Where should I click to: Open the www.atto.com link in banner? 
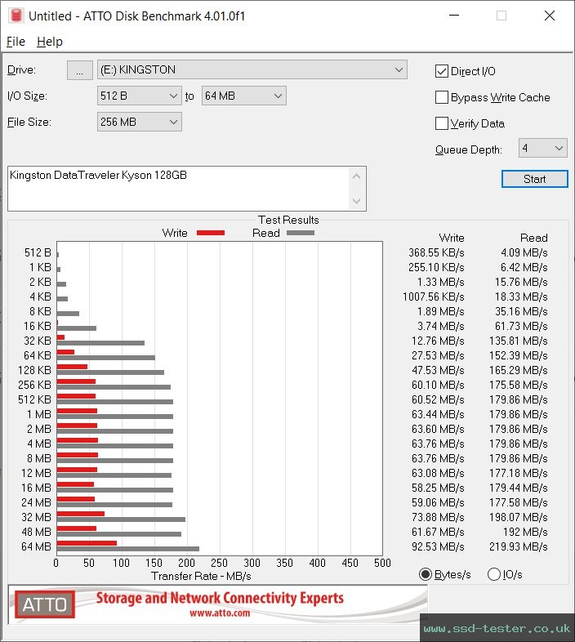point(220,613)
